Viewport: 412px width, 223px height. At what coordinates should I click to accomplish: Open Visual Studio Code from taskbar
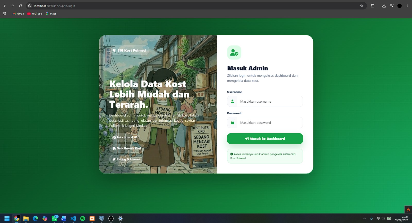click(x=73, y=218)
